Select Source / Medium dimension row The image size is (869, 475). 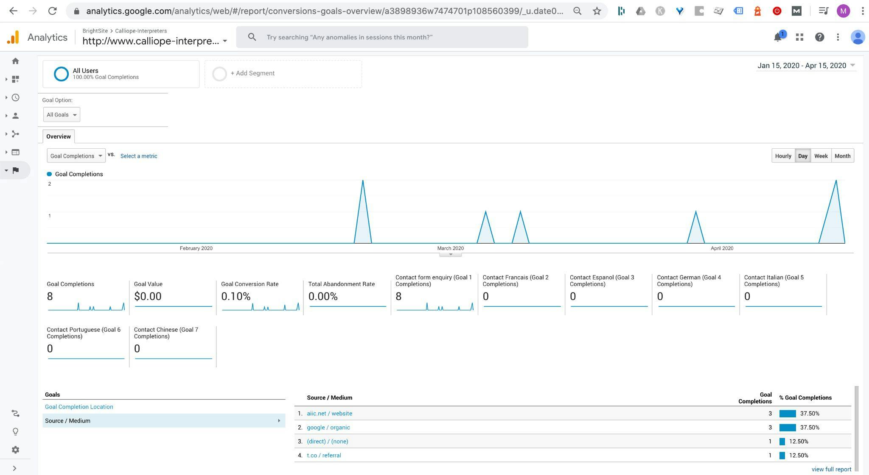pyautogui.click(x=164, y=421)
